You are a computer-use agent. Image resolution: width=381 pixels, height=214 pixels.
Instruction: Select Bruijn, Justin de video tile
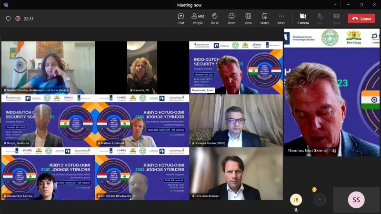click(48, 121)
